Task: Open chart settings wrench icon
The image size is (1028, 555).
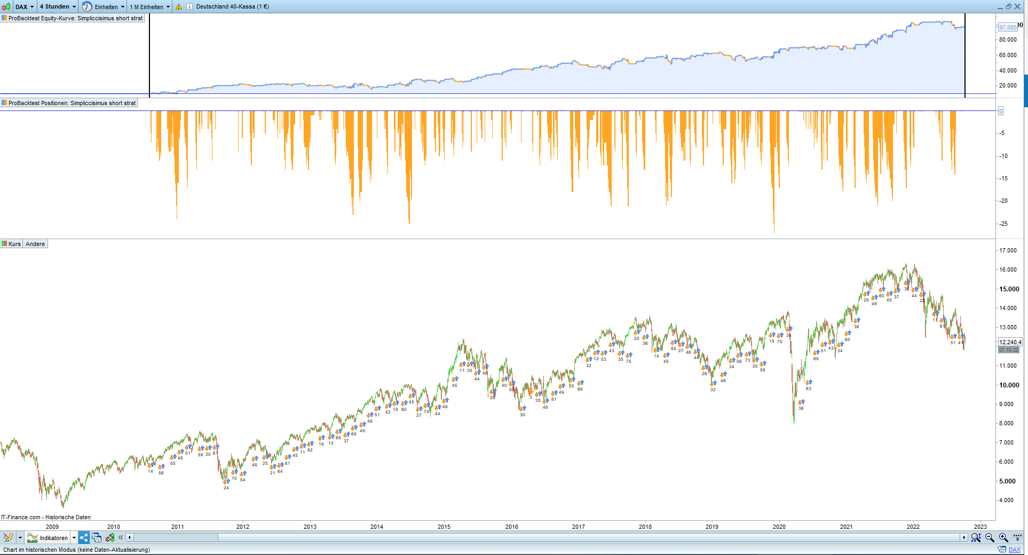Action: [x=110, y=537]
